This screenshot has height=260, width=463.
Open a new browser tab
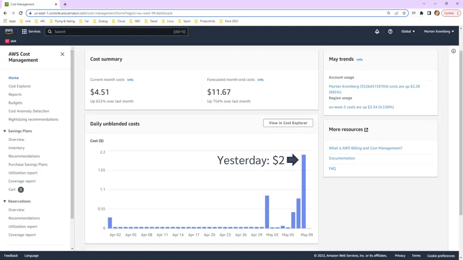coord(65,4)
